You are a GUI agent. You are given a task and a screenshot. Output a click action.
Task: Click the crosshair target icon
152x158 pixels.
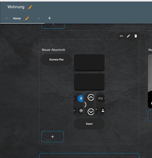coord(81,111)
